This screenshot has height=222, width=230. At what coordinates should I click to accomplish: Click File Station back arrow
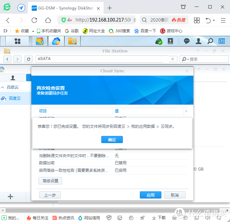[x=7, y=59]
